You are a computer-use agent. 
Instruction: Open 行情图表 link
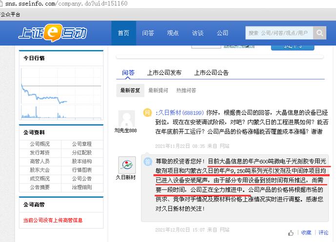82,170
